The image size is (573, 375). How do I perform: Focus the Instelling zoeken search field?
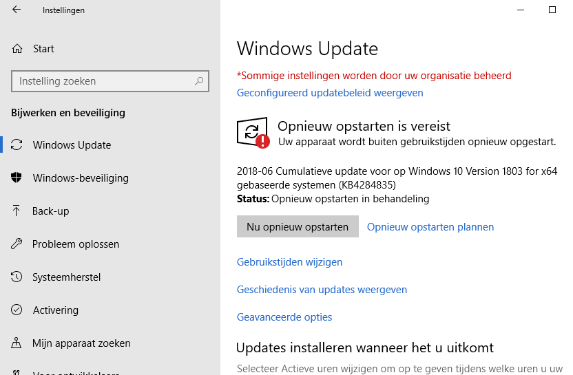tap(103, 81)
